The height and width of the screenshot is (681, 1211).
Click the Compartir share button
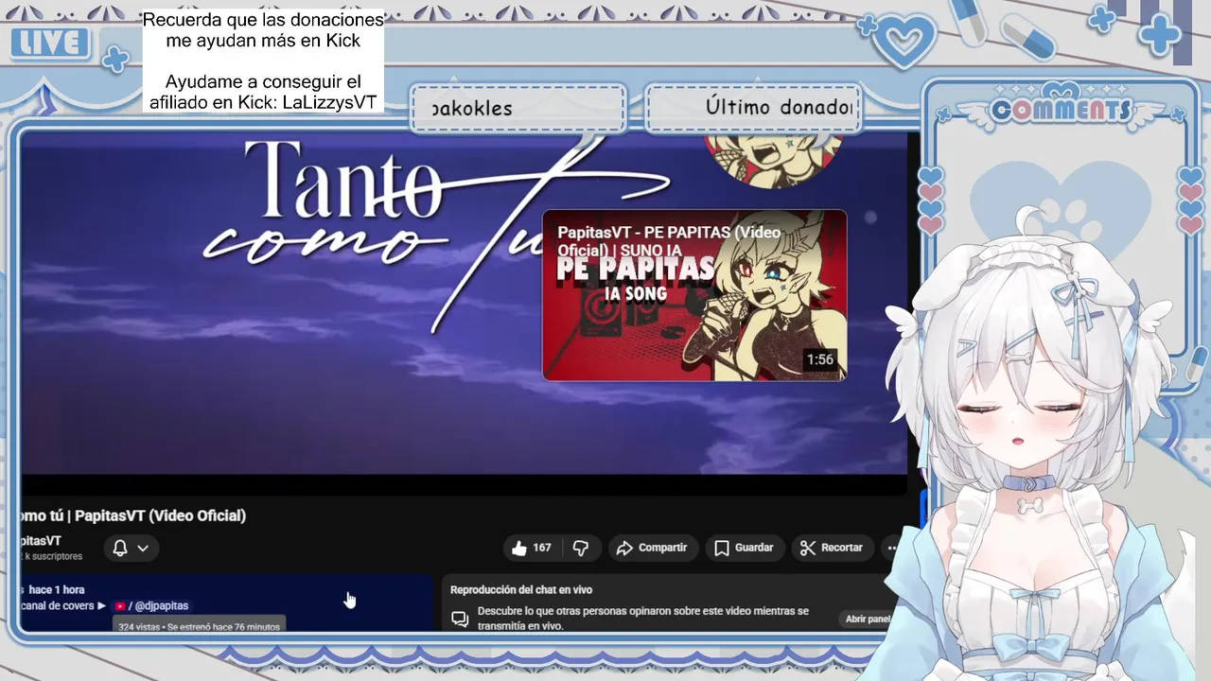pyautogui.click(x=652, y=548)
